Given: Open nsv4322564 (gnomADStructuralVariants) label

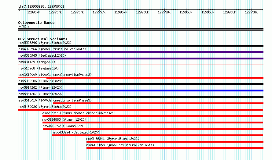Looking at the screenshot, I should point(52,49).
